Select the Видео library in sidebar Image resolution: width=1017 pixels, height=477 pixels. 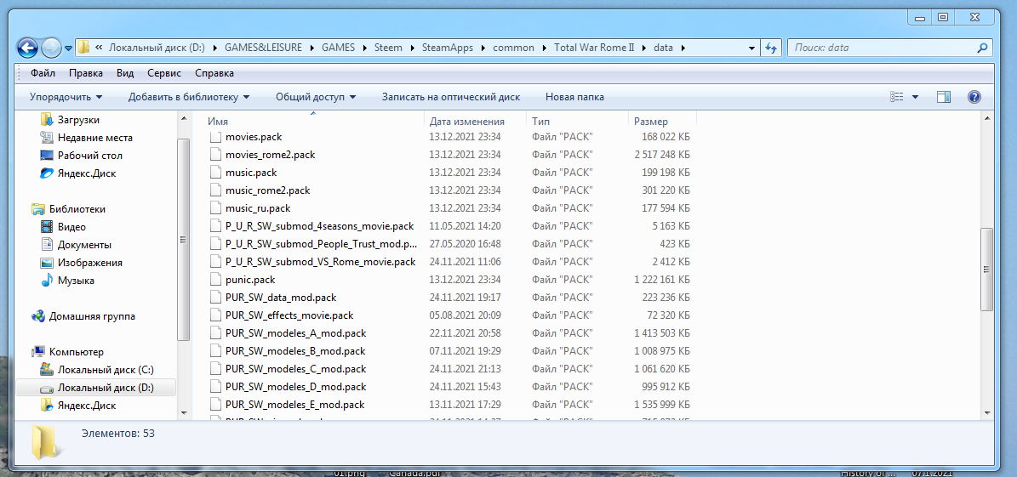tap(71, 227)
